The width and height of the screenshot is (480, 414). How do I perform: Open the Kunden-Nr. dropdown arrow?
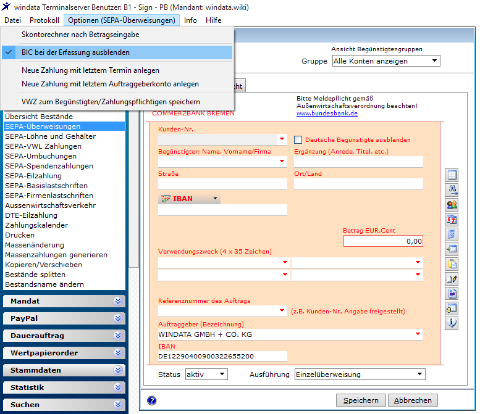[282, 139]
